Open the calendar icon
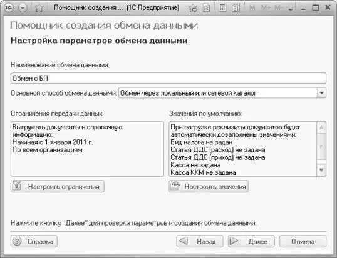 click(x=236, y=8)
